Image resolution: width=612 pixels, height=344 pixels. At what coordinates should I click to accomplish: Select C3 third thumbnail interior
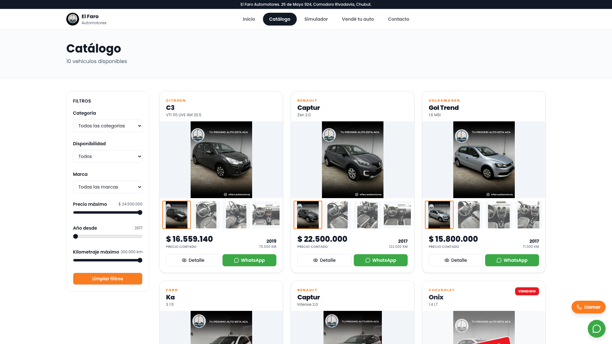tap(236, 215)
